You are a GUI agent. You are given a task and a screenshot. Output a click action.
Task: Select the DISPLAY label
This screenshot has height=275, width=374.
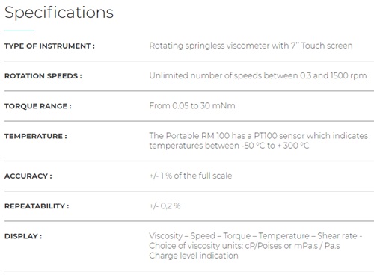tap(23, 236)
